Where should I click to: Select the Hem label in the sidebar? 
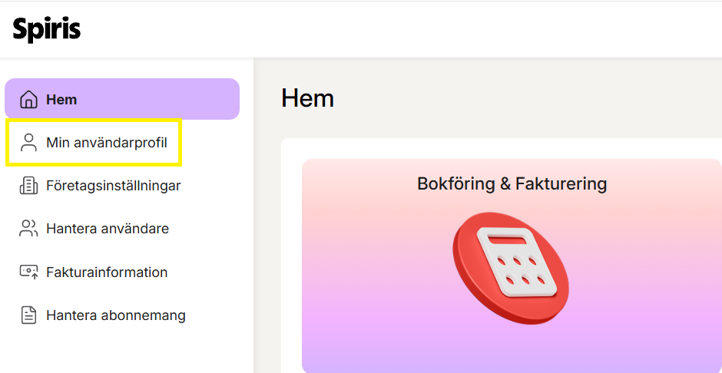point(61,99)
